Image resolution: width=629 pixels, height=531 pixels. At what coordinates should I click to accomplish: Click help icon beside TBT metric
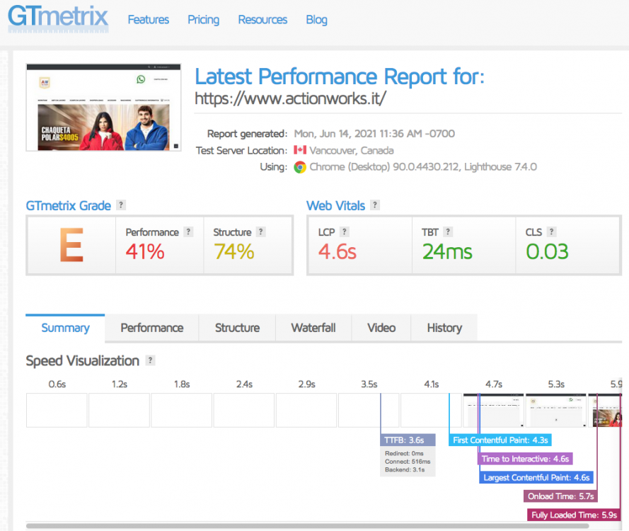(x=448, y=232)
